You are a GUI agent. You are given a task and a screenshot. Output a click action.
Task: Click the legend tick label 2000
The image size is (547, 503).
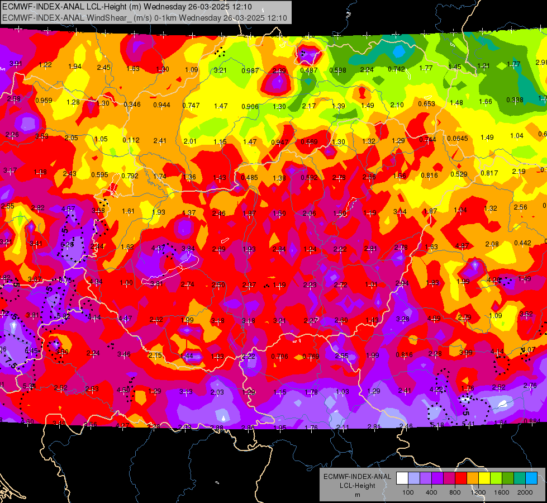click(x=525, y=492)
